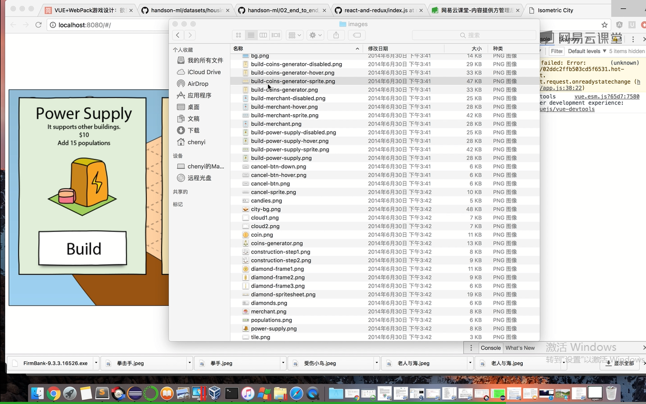The height and width of the screenshot is (404, 646).
Task: Open AirDrop in Finder sidebar
Action: click(x=193, y=84)
